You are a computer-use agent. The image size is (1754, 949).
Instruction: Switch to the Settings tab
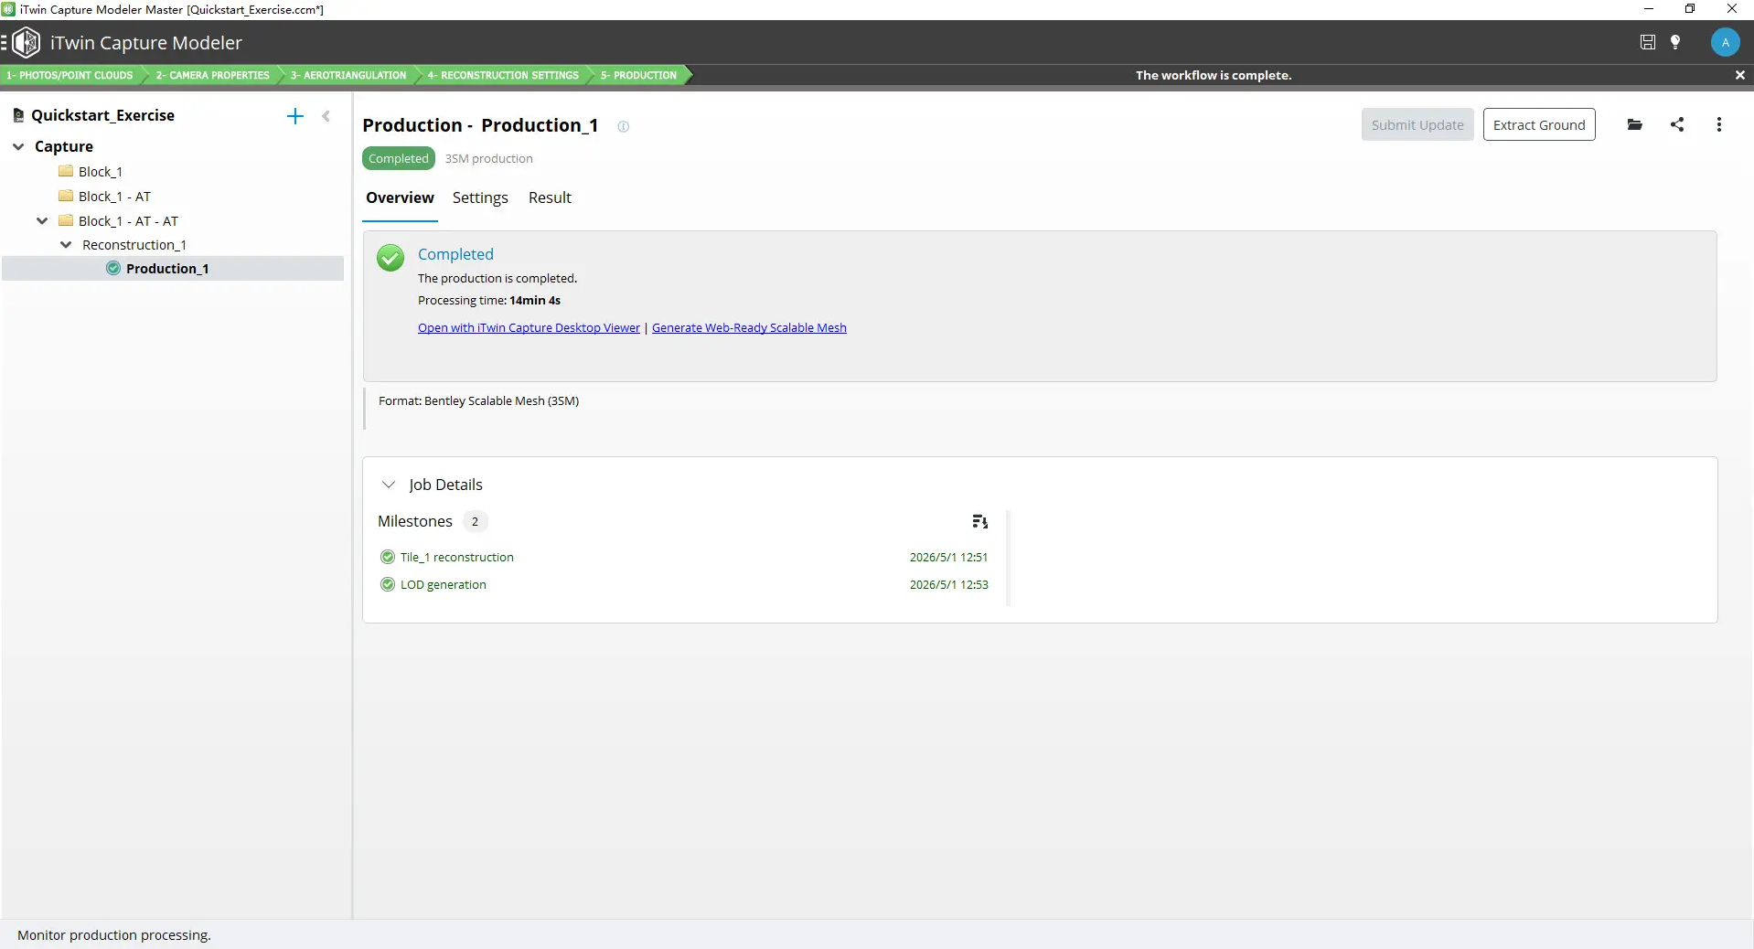(x=480, y=197)
